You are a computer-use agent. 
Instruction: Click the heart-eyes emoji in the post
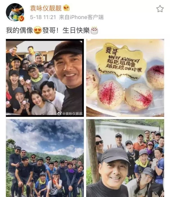coord(38,30)
